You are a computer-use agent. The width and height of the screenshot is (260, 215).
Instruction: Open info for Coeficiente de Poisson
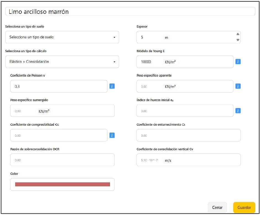click(112, 86)
